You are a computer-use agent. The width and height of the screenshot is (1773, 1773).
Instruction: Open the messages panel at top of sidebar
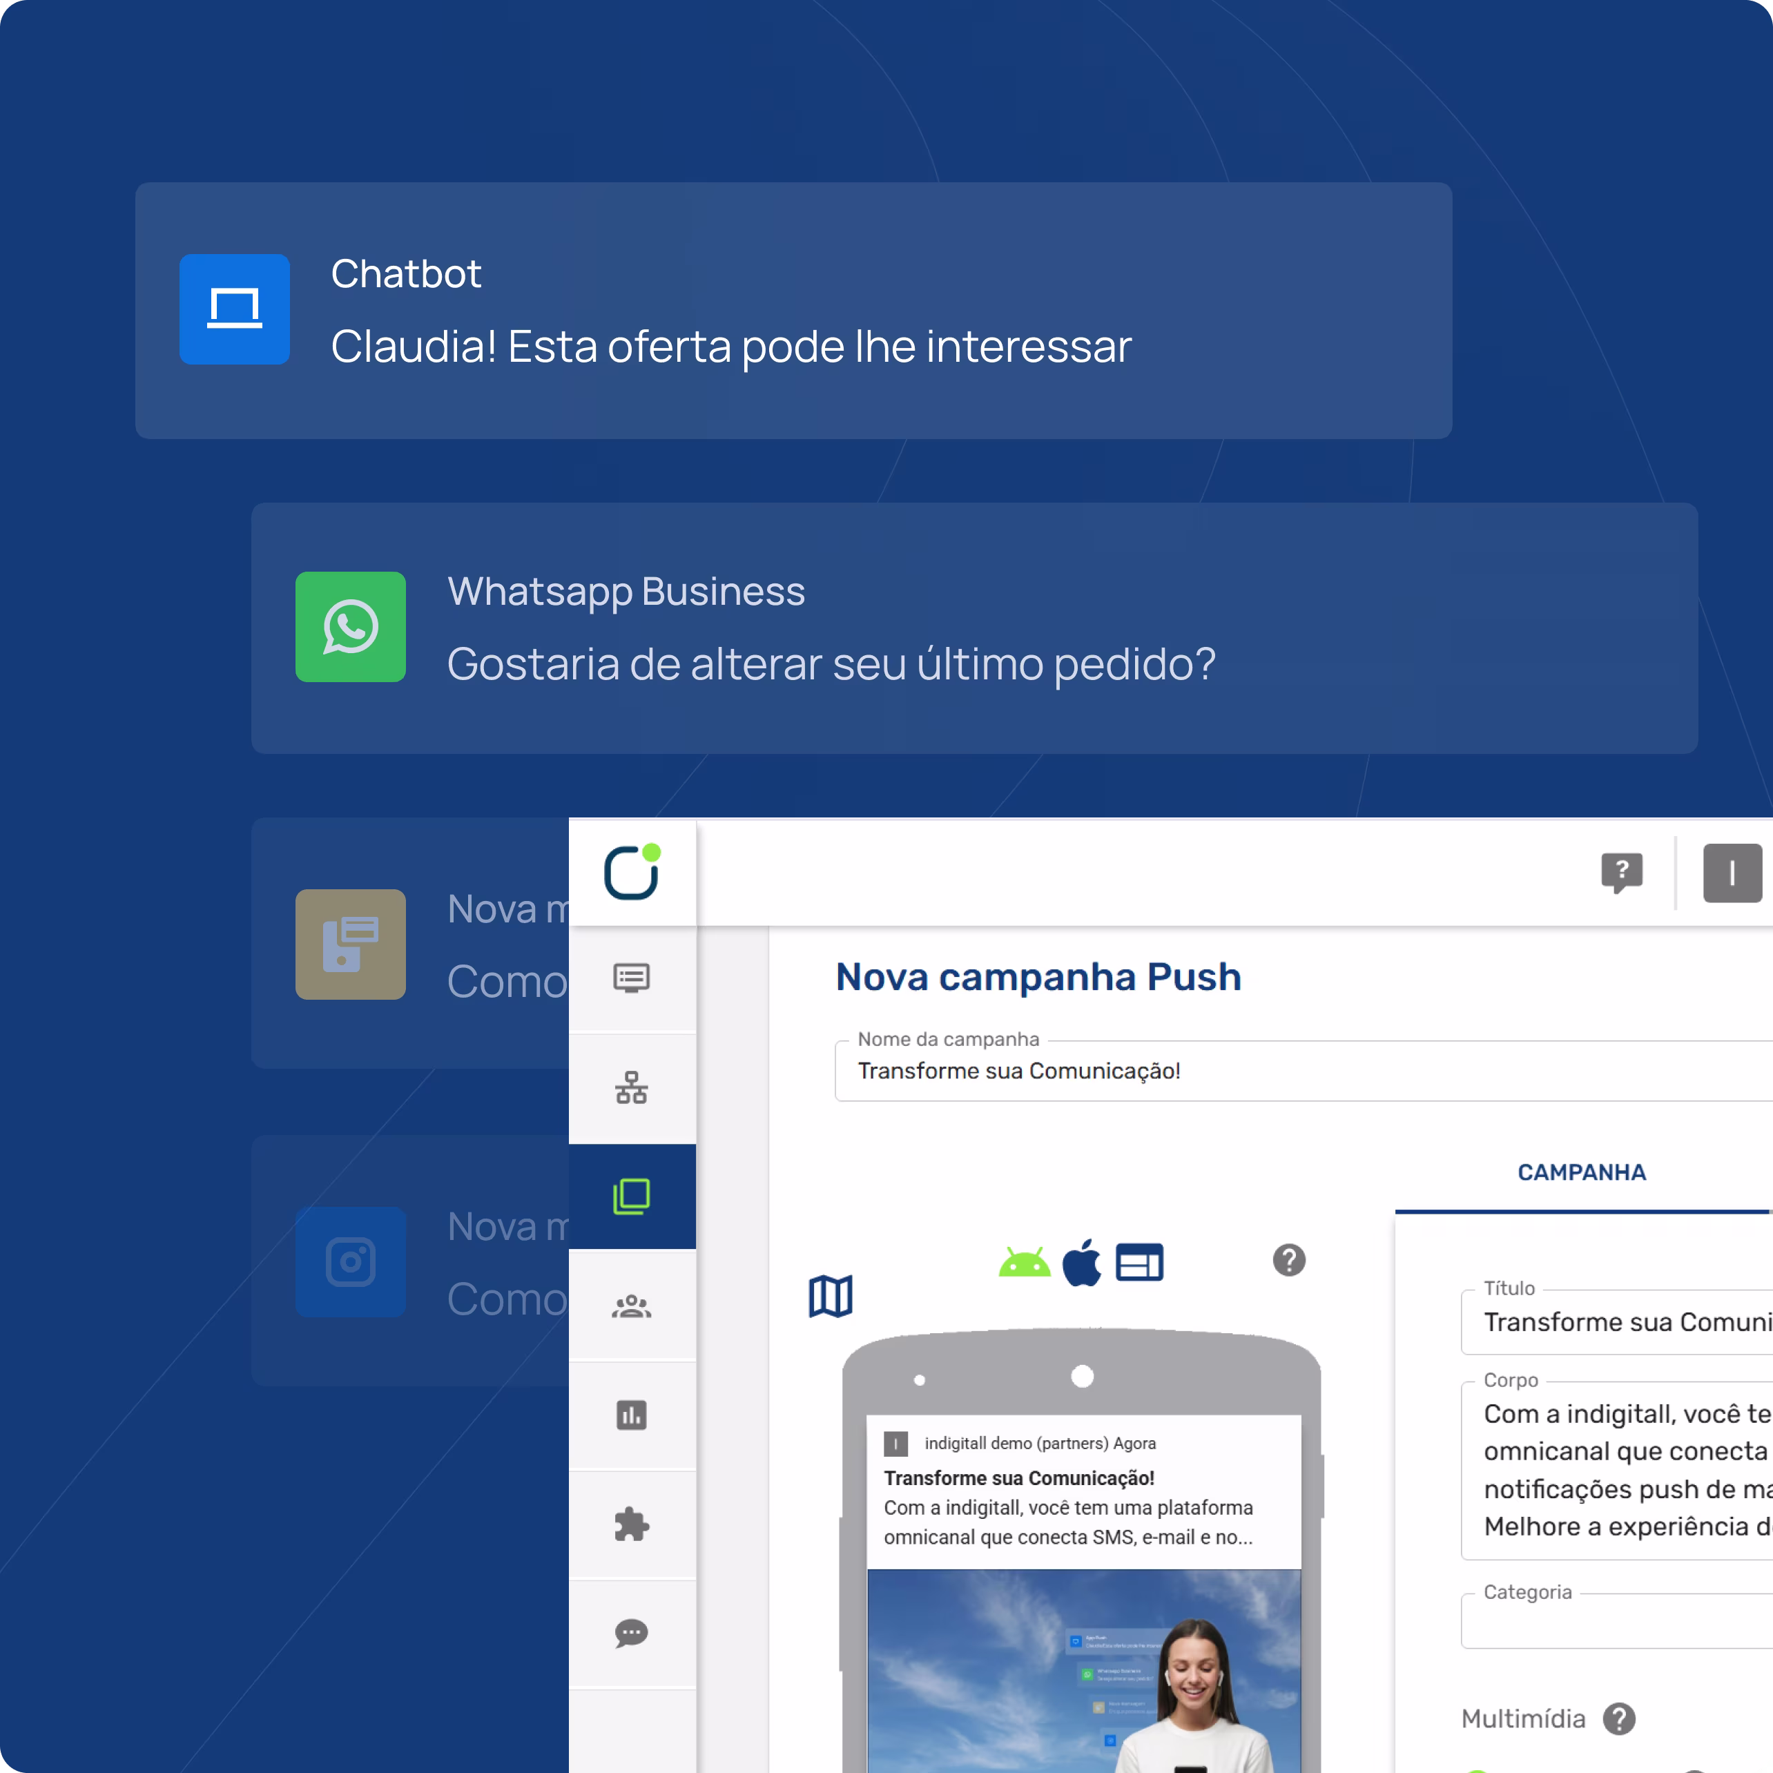tap(632, 978)
